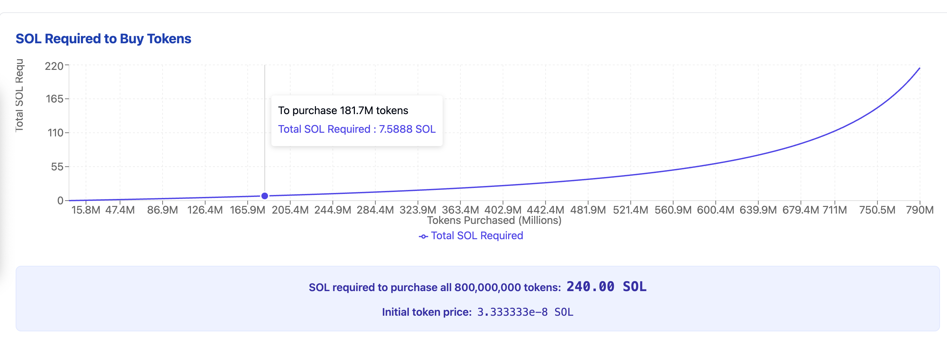Click the rotated Total SOL y-axis title

pos(19,95)
